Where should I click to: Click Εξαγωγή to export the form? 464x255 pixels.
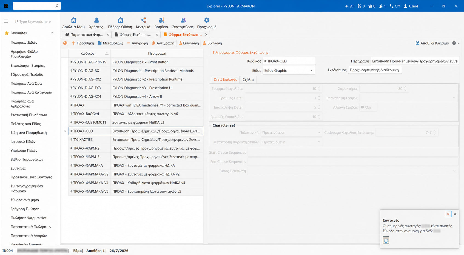coord(212,43)
